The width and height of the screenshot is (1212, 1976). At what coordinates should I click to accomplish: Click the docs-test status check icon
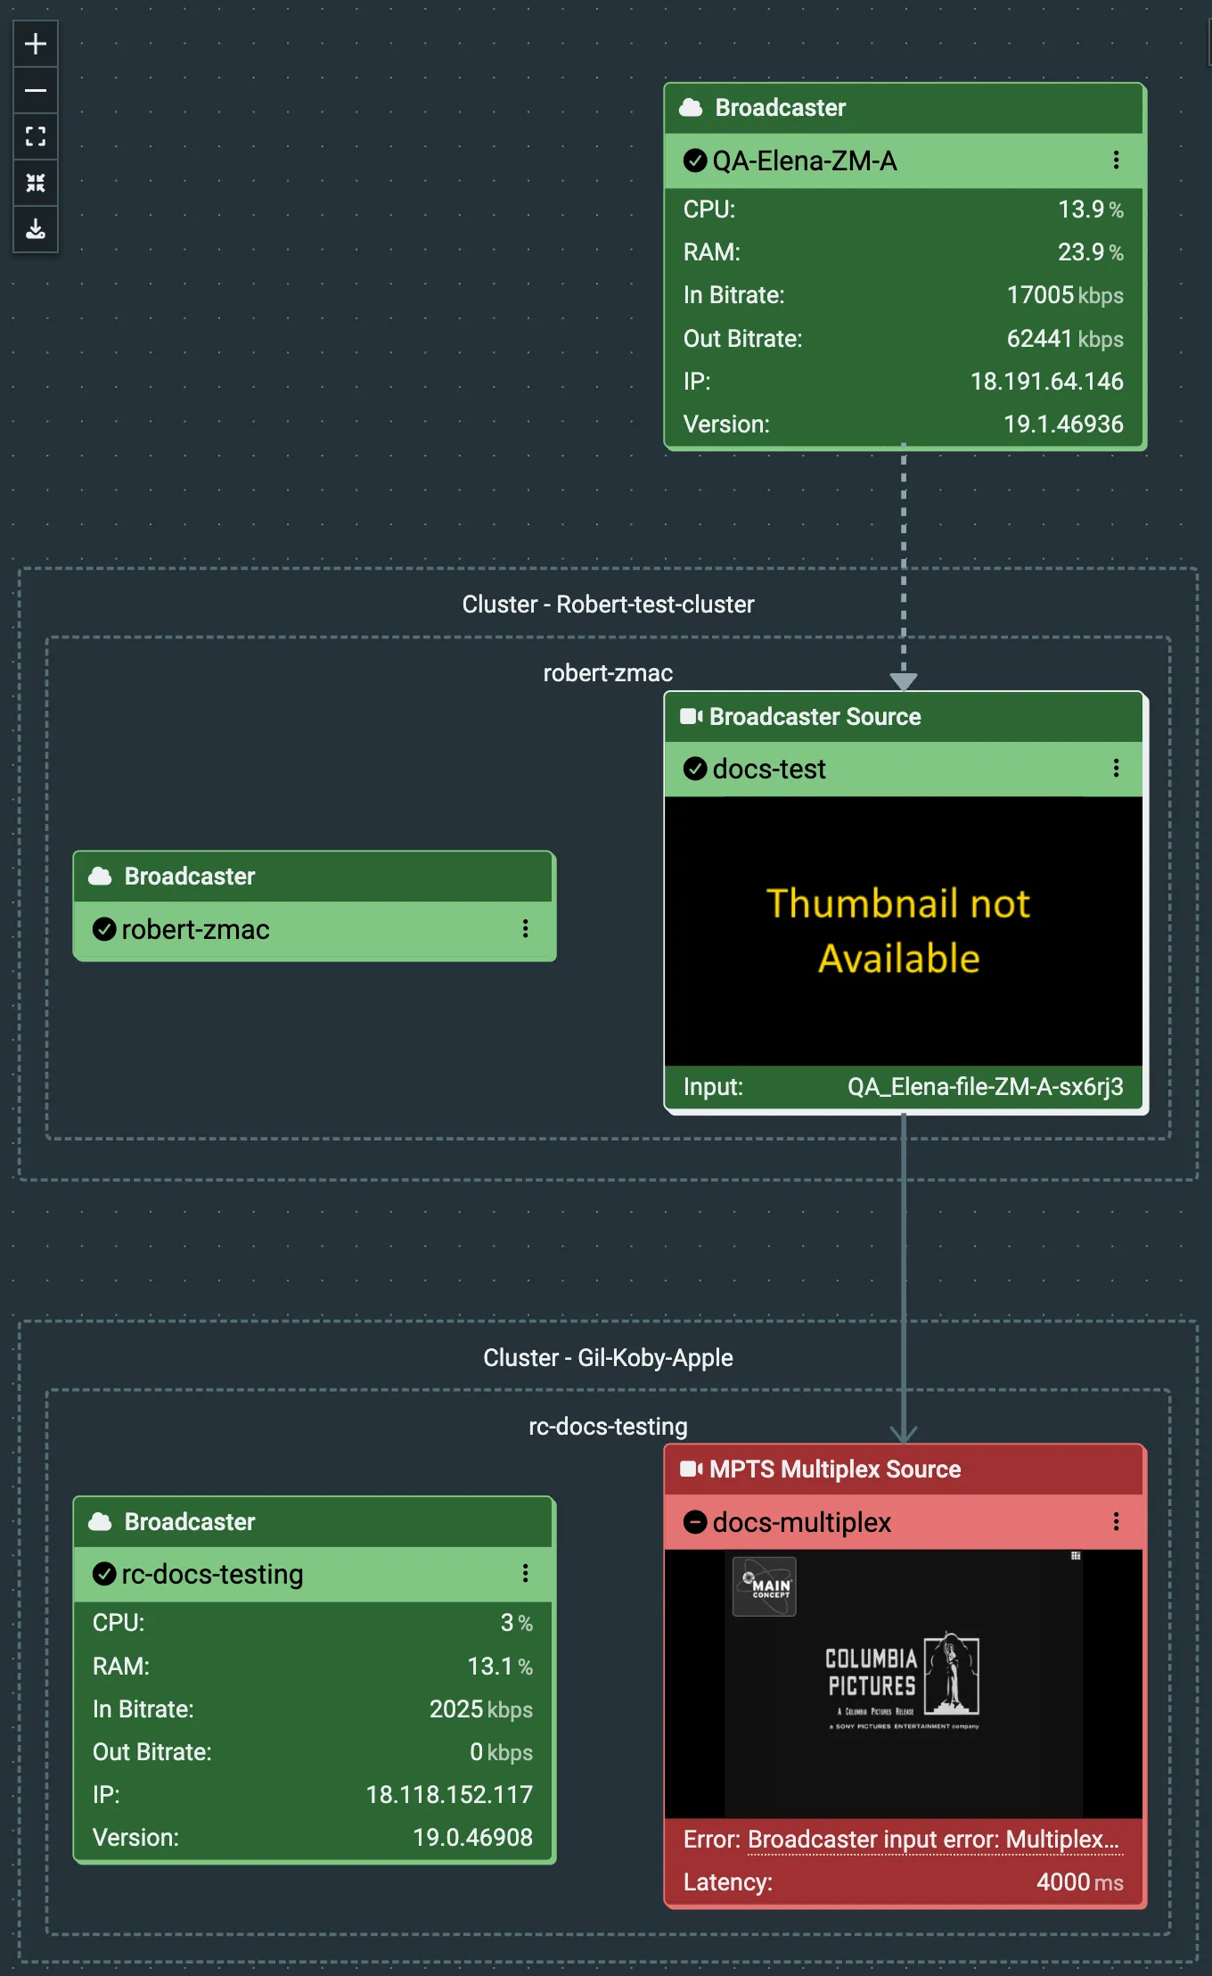coord(695,769)
